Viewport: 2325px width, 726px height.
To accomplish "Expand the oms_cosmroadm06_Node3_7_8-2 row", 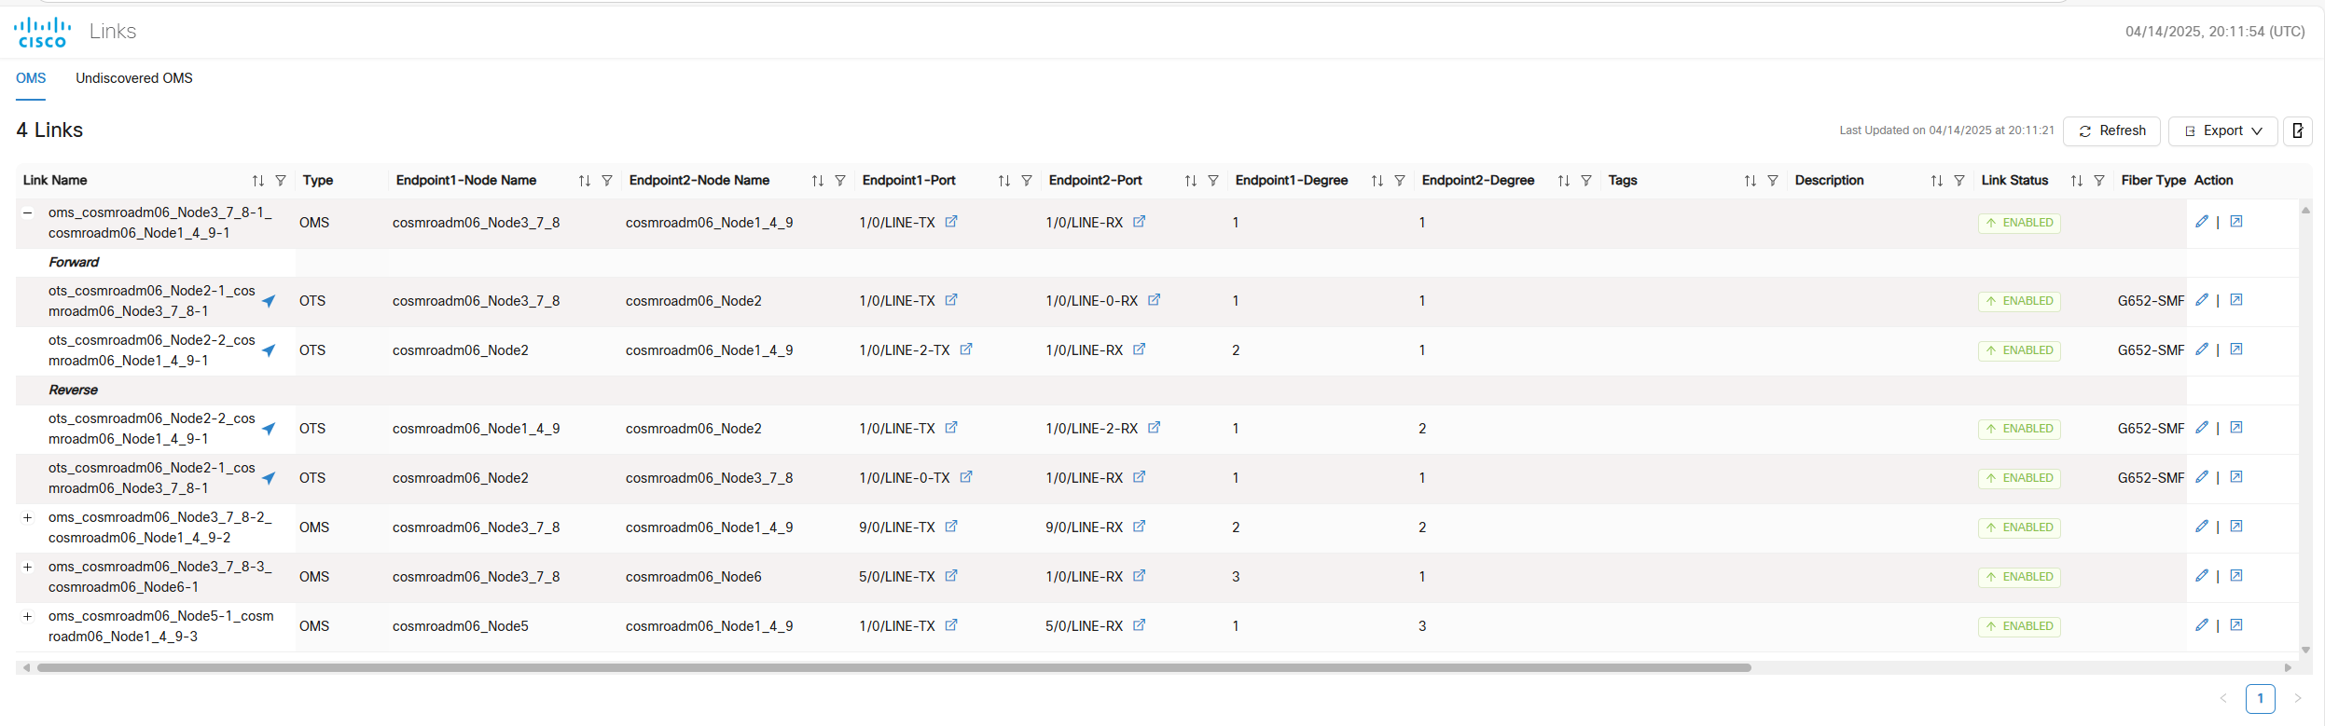I will (x=28, y=517).
